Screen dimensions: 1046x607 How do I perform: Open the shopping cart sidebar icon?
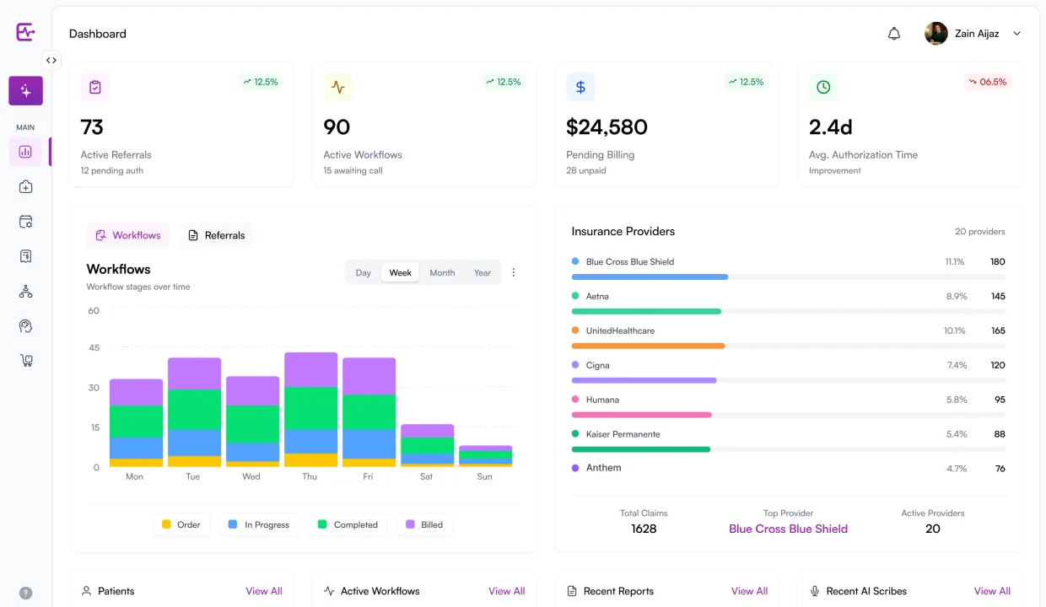25,361
